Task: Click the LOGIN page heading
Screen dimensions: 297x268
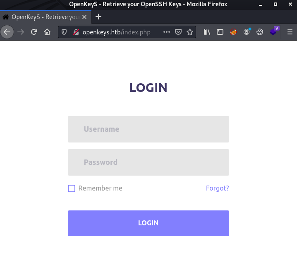Action: click(148, 88)
